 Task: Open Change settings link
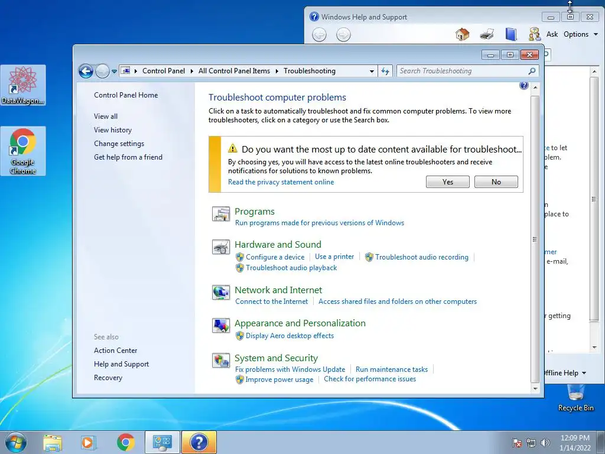[x=119, y=144]
